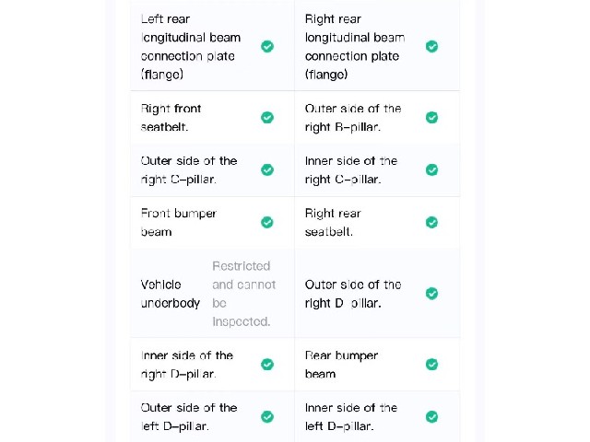Select Inner side left D-pillar check icon

431,417
